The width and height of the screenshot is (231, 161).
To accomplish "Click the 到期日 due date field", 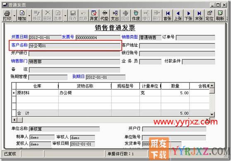I will 106,77.
